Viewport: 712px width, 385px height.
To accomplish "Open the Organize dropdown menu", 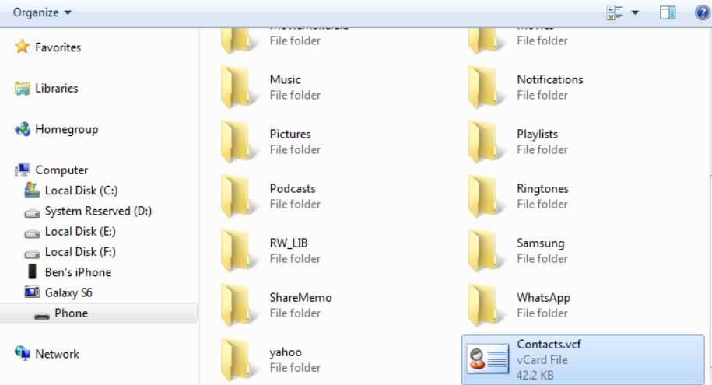I will click(x=37, y=13).
